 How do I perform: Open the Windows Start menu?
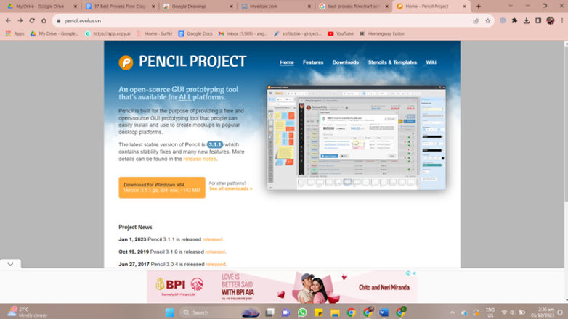coord(169,312)
